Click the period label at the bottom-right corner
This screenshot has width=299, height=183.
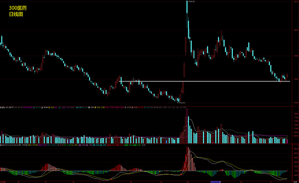click(x=295, y=182)
